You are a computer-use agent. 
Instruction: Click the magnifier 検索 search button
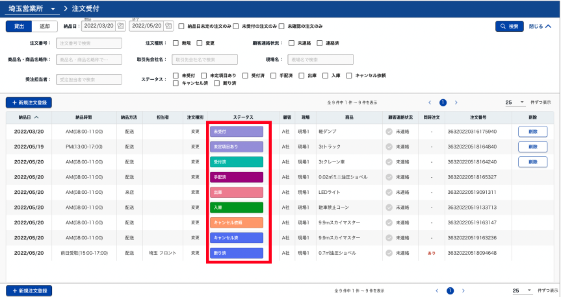(x=509, y=27)
